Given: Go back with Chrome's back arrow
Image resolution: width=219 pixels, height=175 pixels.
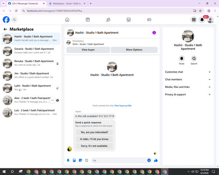Looking at the screenshot, I should pos(4,11).
